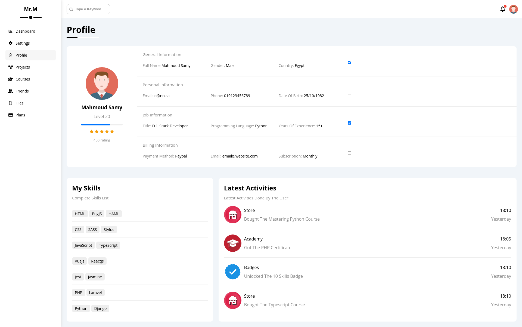Uncheck the Job Information checkbox
The image size is (522, 327).
[x=349, y=123]
